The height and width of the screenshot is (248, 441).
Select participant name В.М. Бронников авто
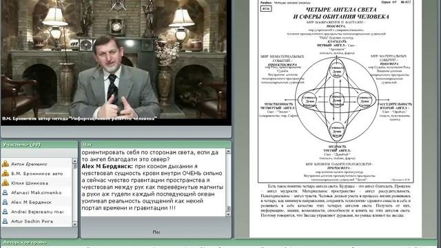tap(37, 174)
